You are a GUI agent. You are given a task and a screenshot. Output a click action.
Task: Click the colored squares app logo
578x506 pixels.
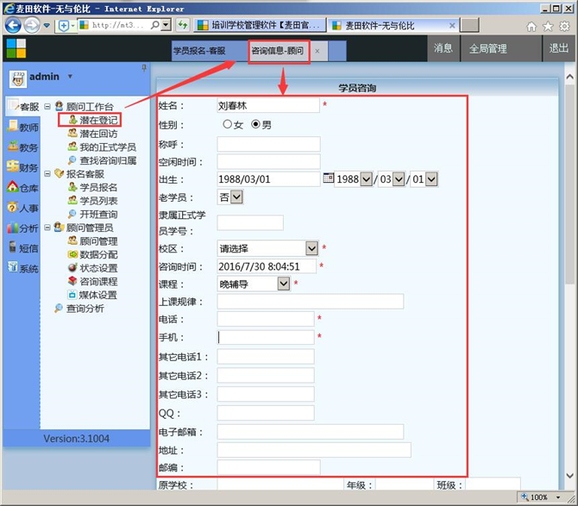16,48
